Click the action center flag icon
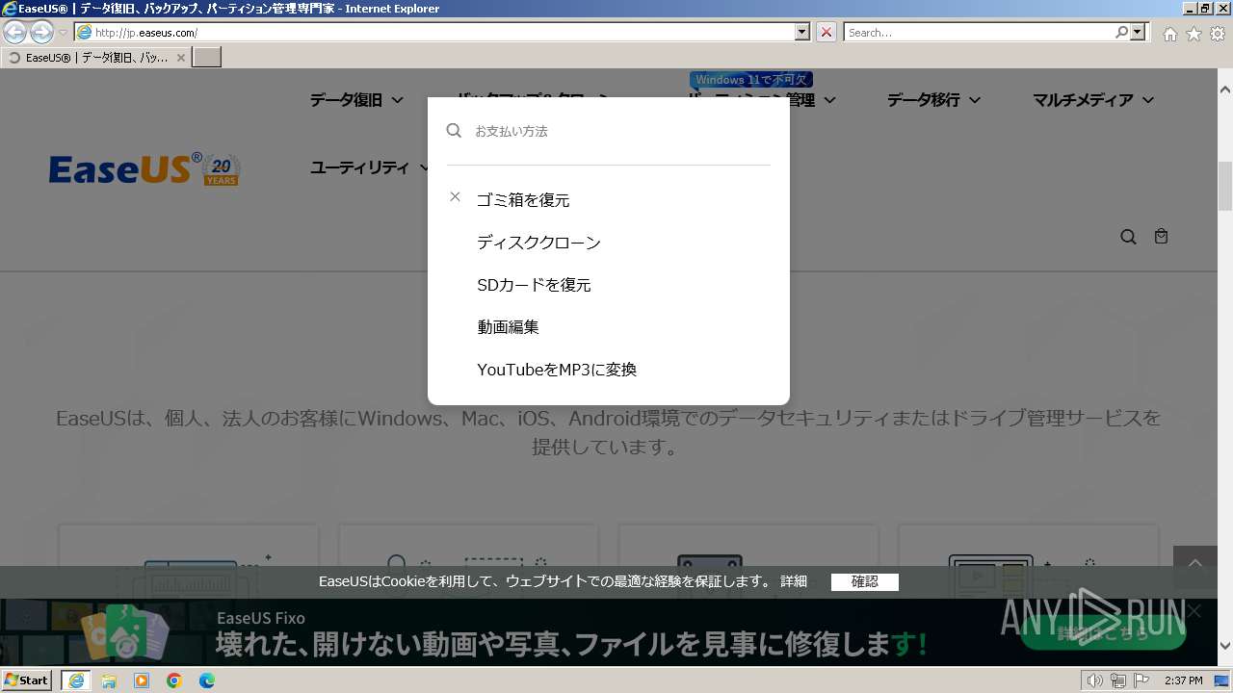 pos(1141,680)
